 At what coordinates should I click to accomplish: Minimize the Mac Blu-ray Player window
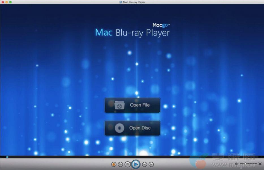click(7, 2)
